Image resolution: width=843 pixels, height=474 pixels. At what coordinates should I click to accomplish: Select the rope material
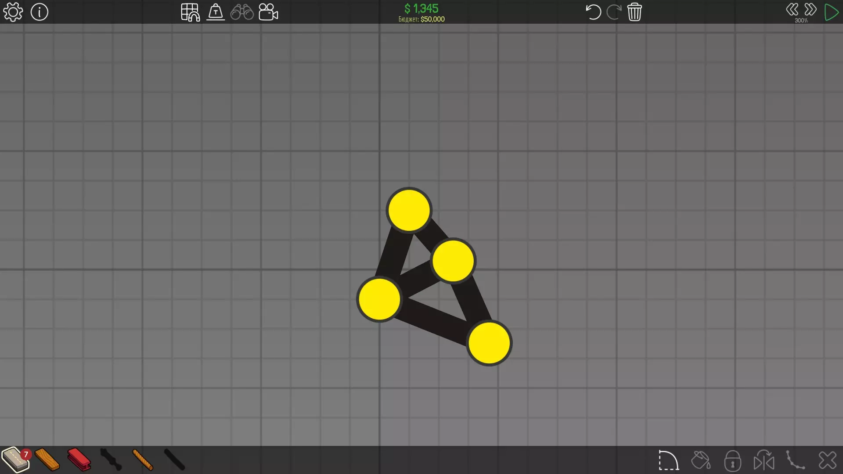tap(142, 460)
